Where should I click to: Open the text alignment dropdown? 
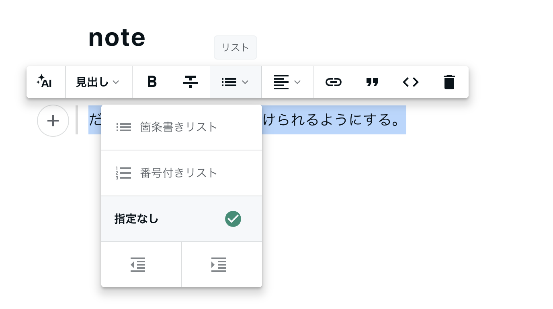287,82
